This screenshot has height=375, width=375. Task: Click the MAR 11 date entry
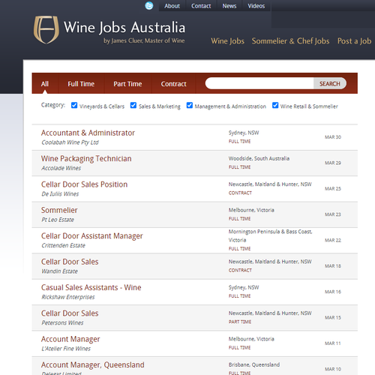[332, 343]
